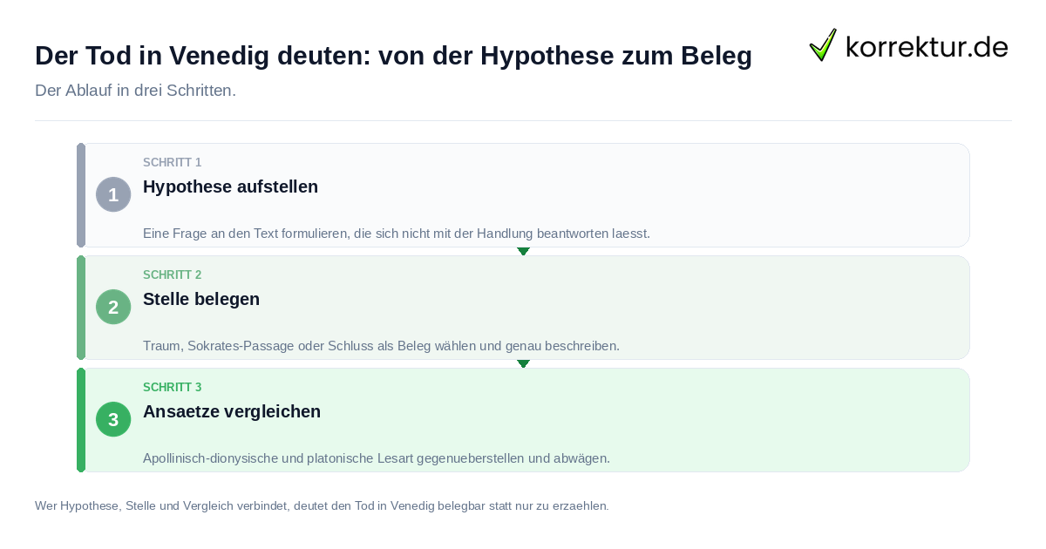Viewport: 1046px width, 549px height.
Task: Click the gray accent bar of step 1
Action: [x=81, y=195]
